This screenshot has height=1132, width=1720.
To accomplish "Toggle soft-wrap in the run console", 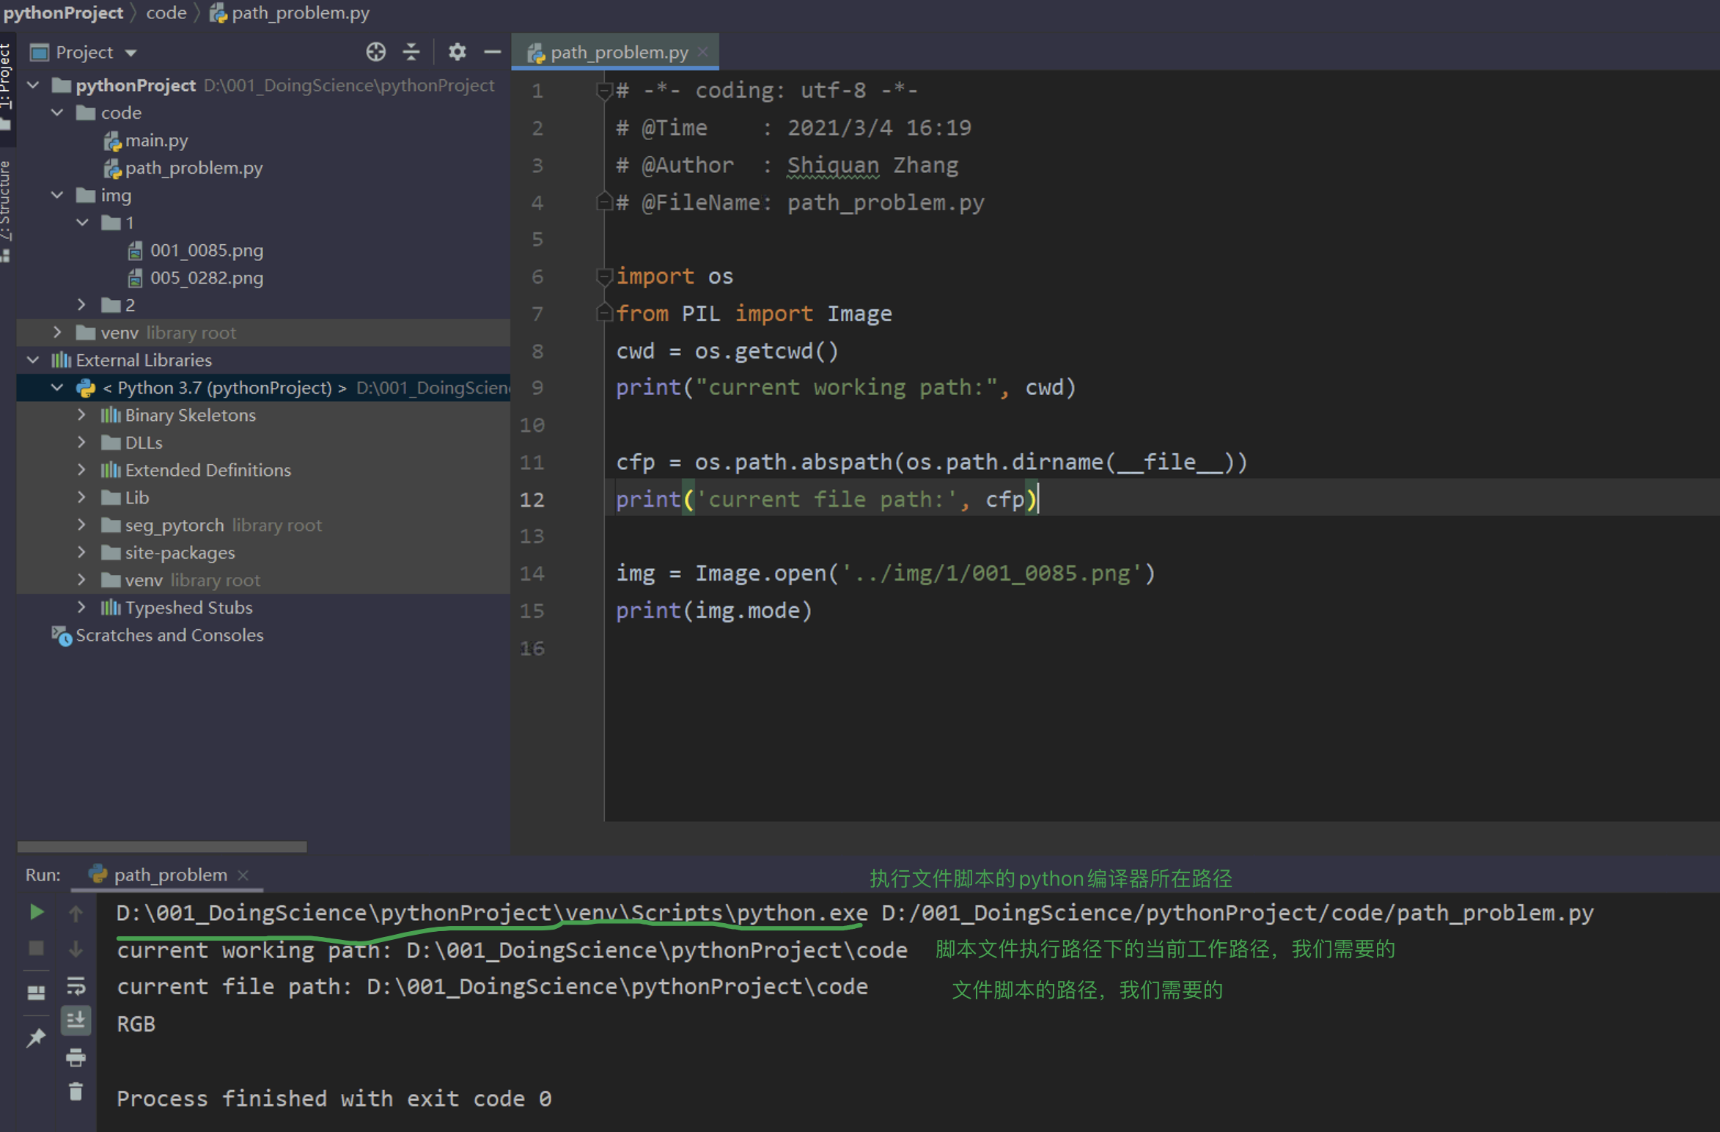I will coord(76,985).
